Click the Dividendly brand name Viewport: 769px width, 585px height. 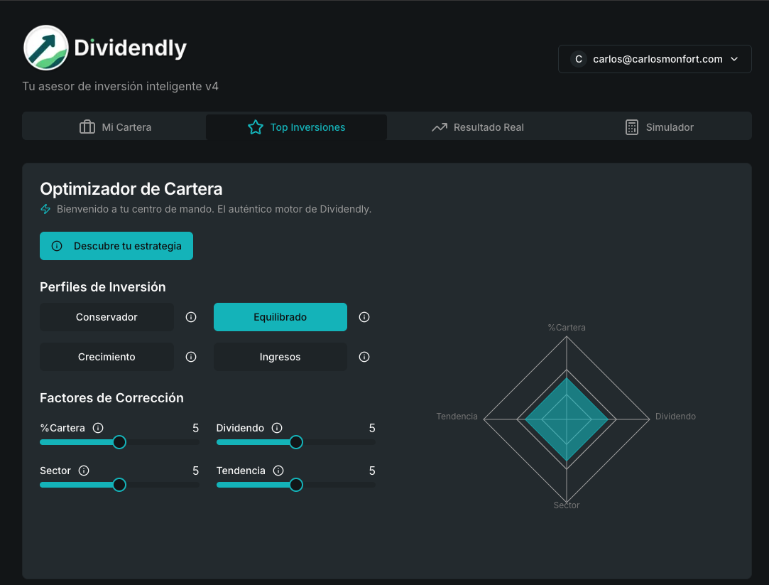click(131, 48)
